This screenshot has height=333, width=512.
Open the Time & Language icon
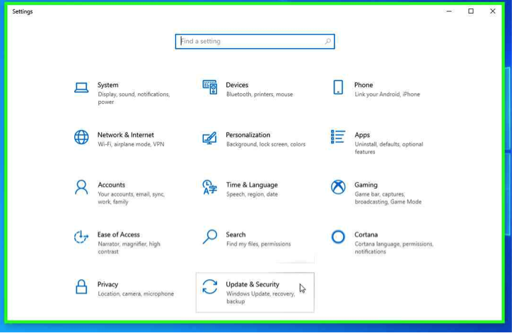pyautogui.click(x=209, y=187)
